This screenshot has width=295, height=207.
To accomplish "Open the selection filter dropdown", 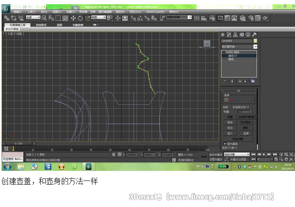I will [x=33, y=18].
